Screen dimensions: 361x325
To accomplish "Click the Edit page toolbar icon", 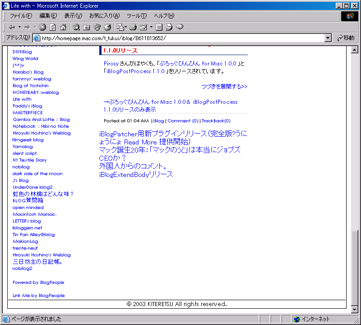I will pos(143,27).
